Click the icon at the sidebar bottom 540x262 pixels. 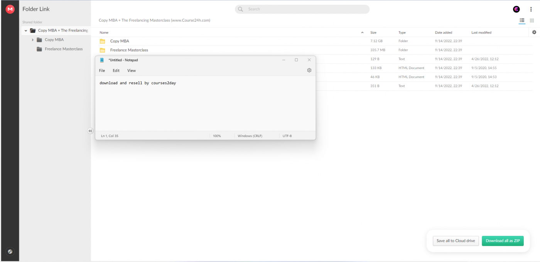click(x=10, y=252)
